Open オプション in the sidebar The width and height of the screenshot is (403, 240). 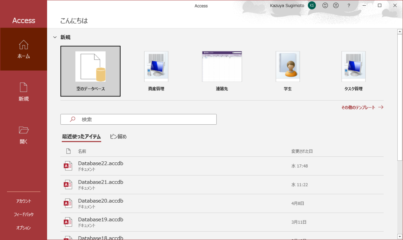click(24, 228)
